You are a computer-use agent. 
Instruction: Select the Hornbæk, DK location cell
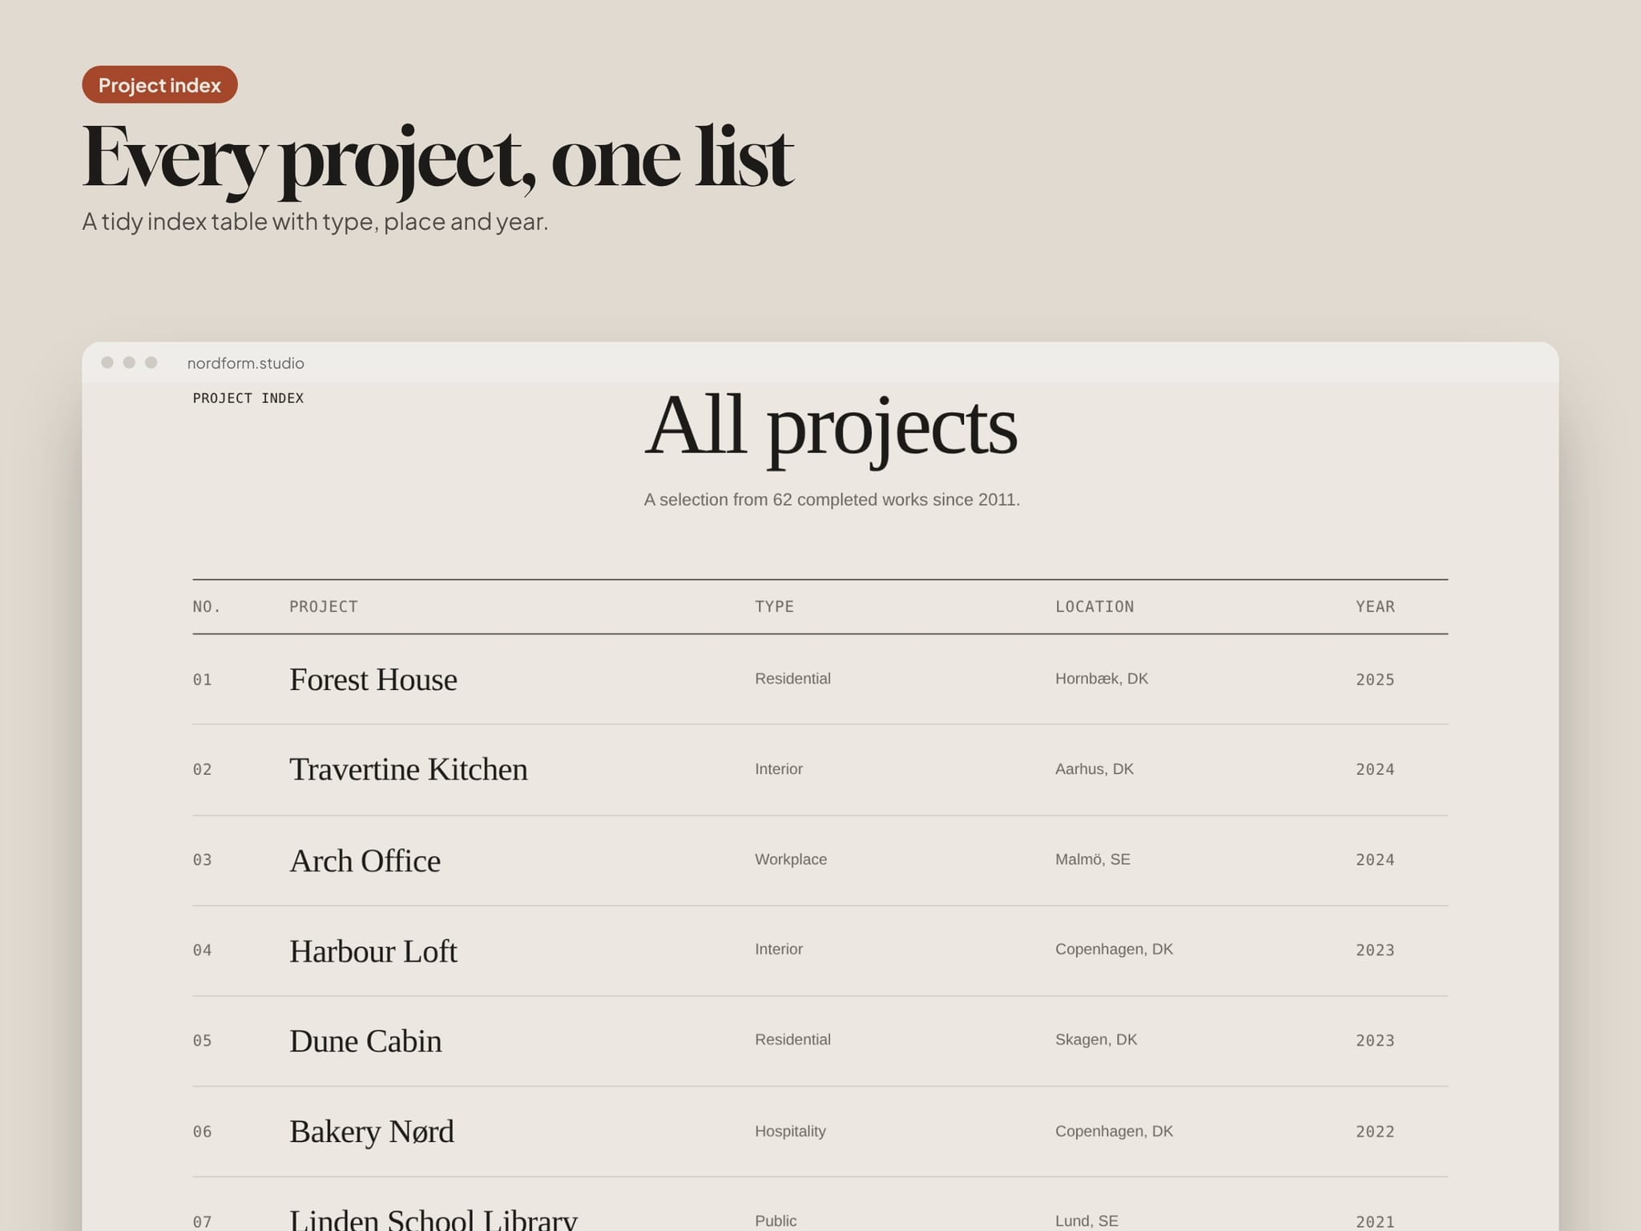[1102, 679]
